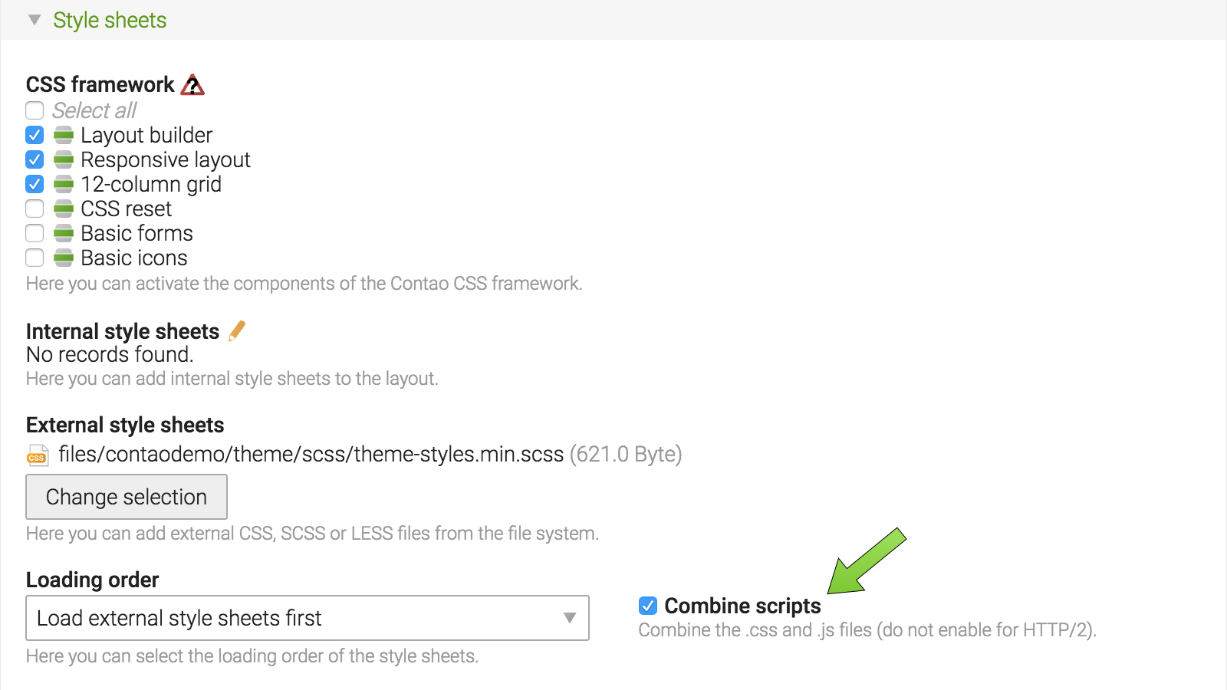Image resolution: width=1227 pixels, height=690 pixels.
Task: Open the Loading order dropdown
Action: (308, 618)
